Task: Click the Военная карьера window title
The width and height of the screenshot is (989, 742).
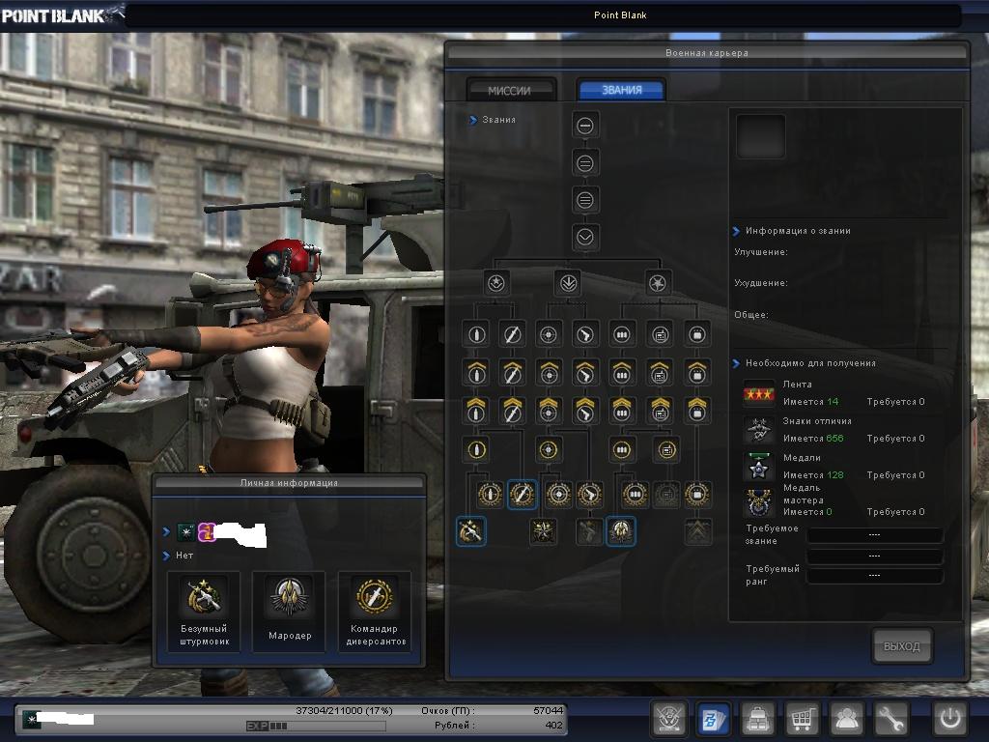Action: point(706,53)
